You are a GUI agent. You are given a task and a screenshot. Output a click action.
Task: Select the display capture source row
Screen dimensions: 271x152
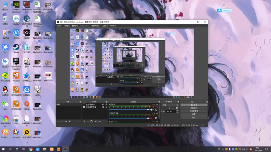point(95,104)
